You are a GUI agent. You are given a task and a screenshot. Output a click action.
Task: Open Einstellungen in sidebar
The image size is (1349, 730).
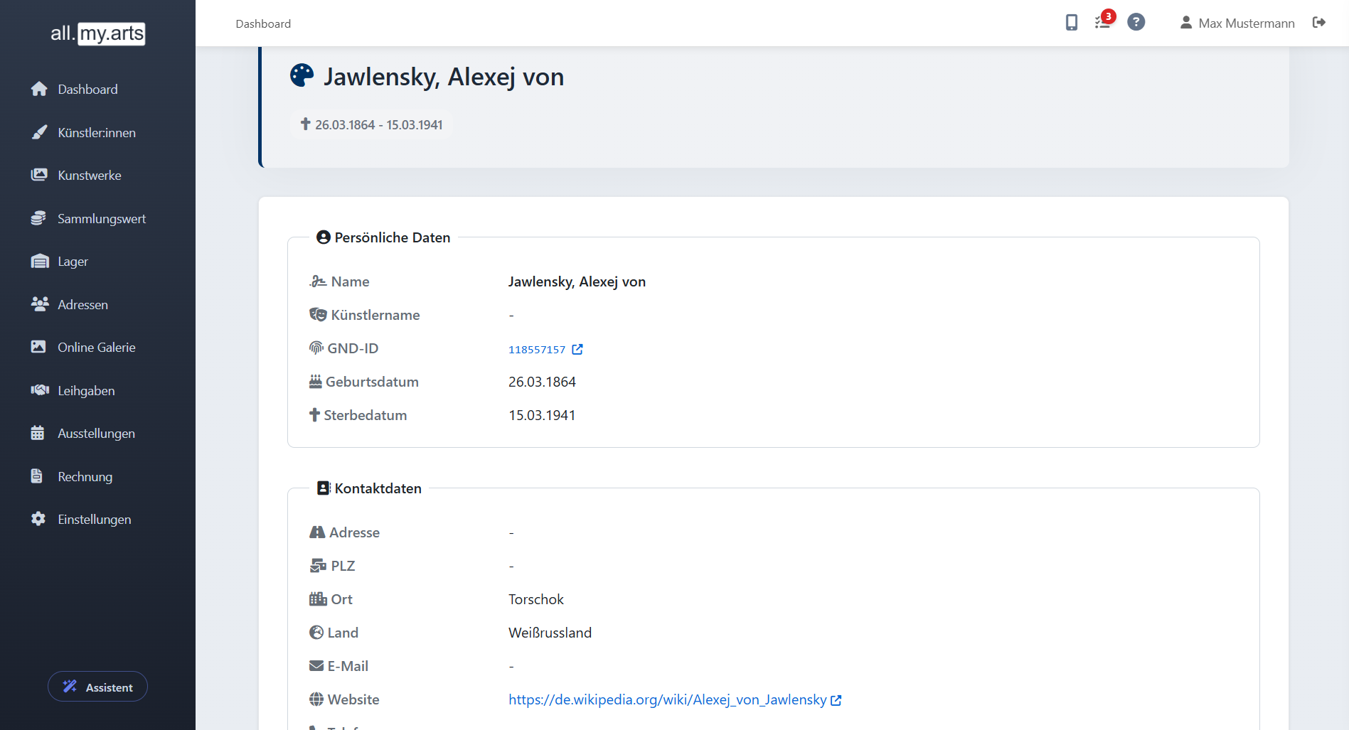(x=95, y=520)
